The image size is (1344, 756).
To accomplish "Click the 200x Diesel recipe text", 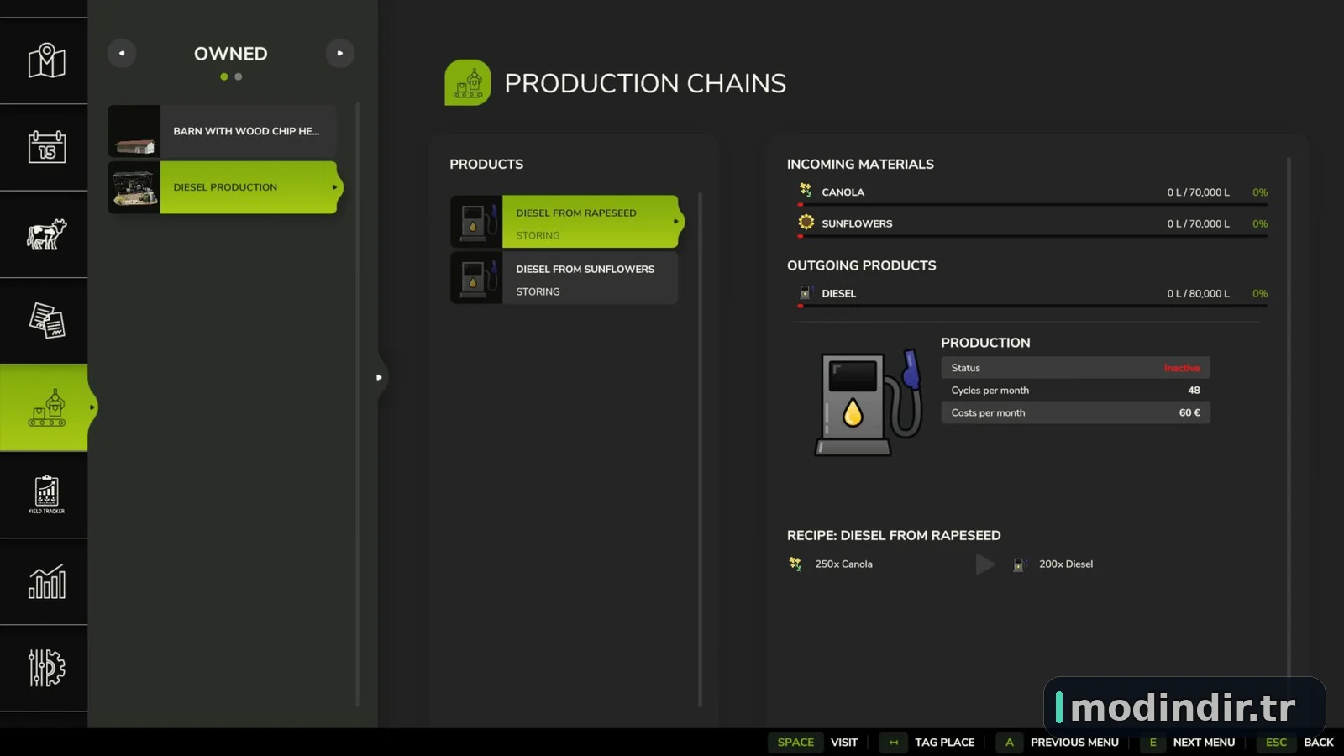I will [1066, 564].
